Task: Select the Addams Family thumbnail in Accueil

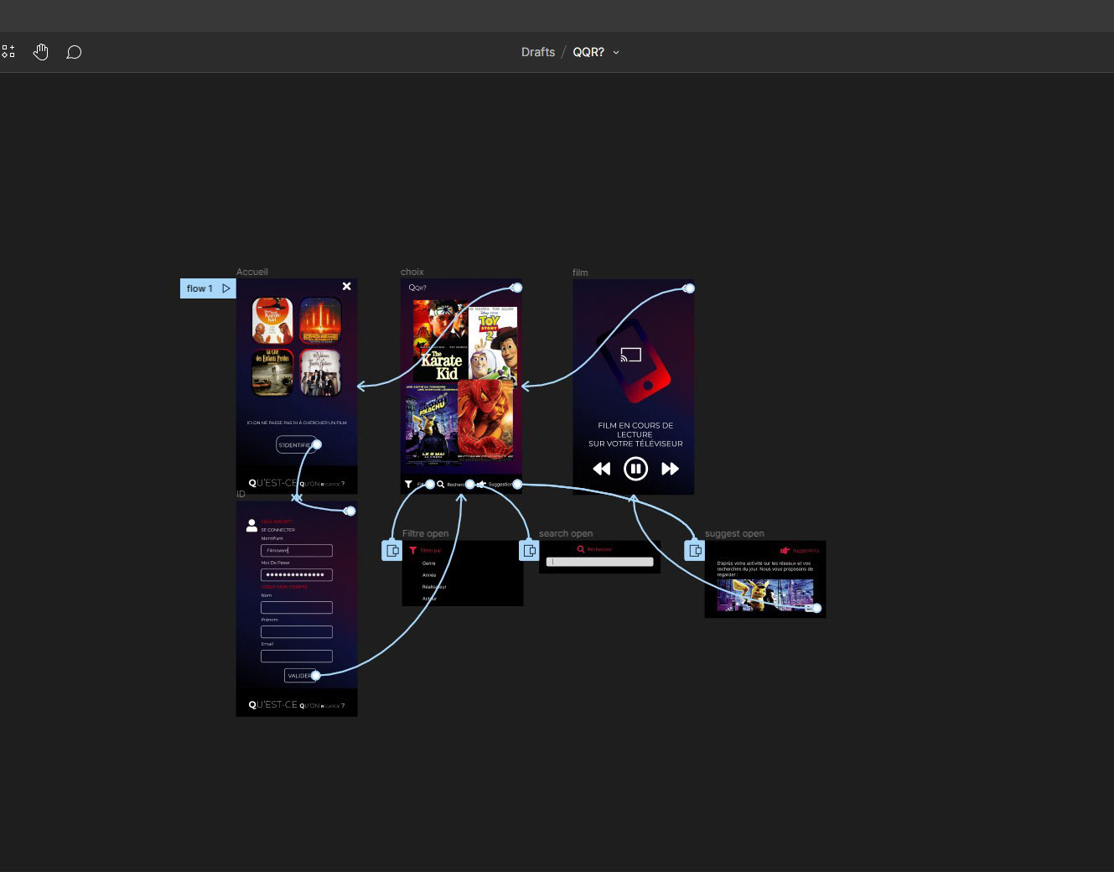Action: [320, 372]
